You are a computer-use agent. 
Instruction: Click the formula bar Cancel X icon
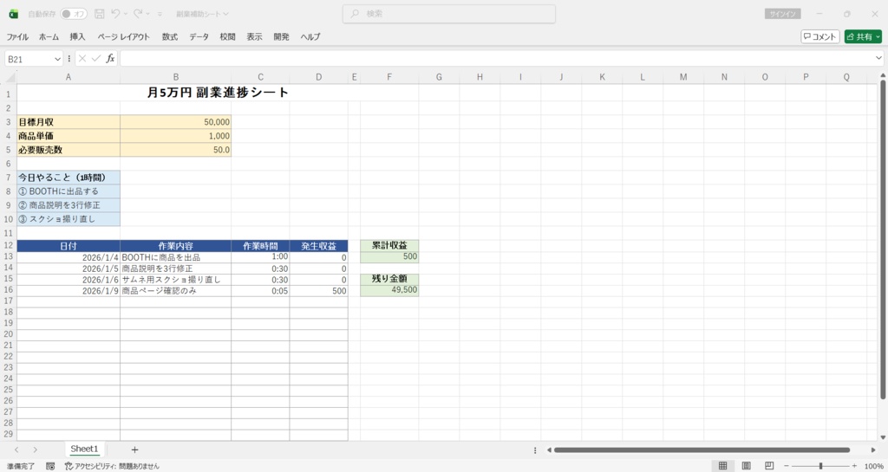point(82,58)
